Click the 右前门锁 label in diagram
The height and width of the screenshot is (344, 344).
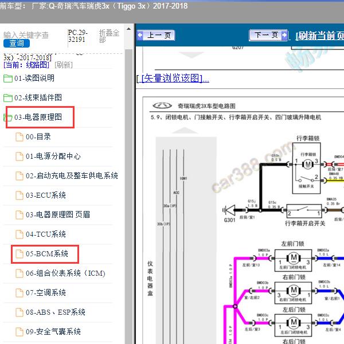[294, 277]
